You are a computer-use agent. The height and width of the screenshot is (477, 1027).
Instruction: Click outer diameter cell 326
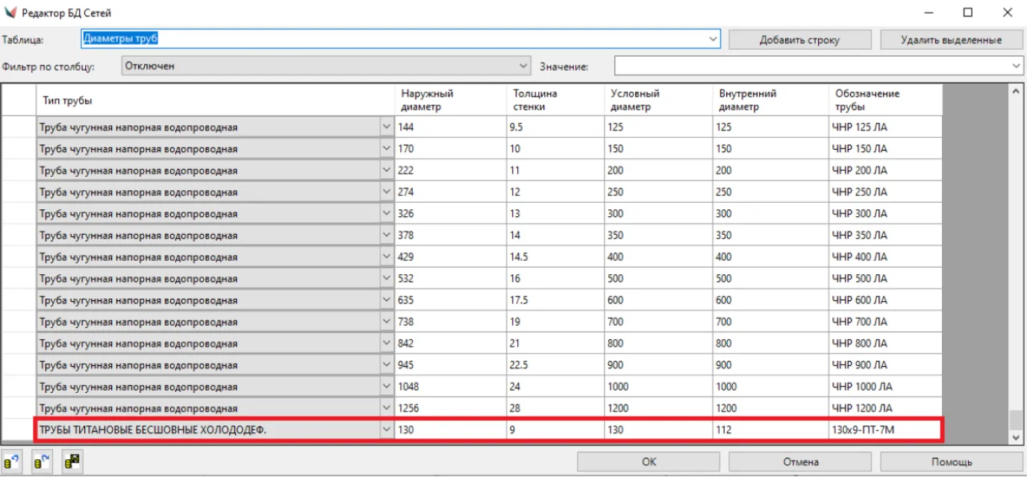tap(450, 213)
